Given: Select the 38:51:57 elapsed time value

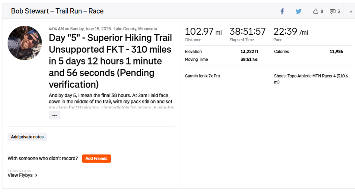Looking at the screenshot, I should coord(248,32).
